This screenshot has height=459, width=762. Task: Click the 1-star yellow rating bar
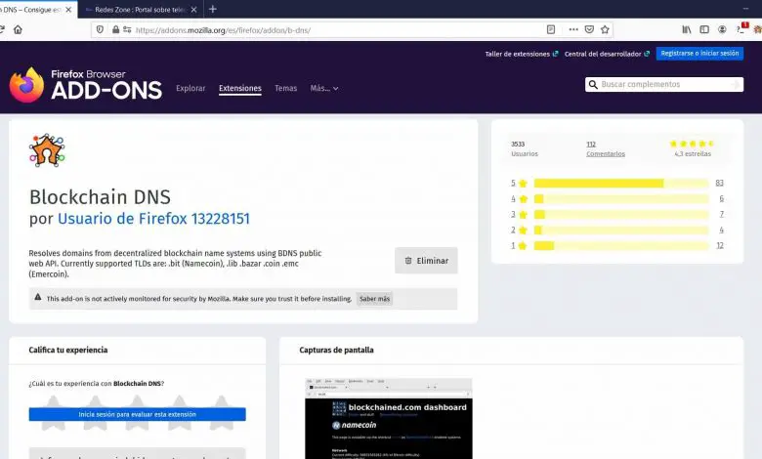coord(621,246)
